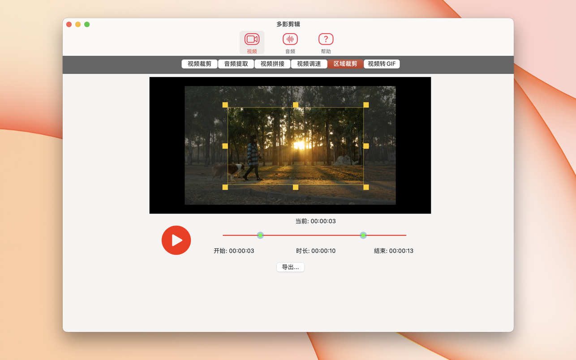Image resolution: width=576 pixels, height=360 pixels.
Task: Click the 开始: 00:00:03 label
Action: tap(234, 251)
